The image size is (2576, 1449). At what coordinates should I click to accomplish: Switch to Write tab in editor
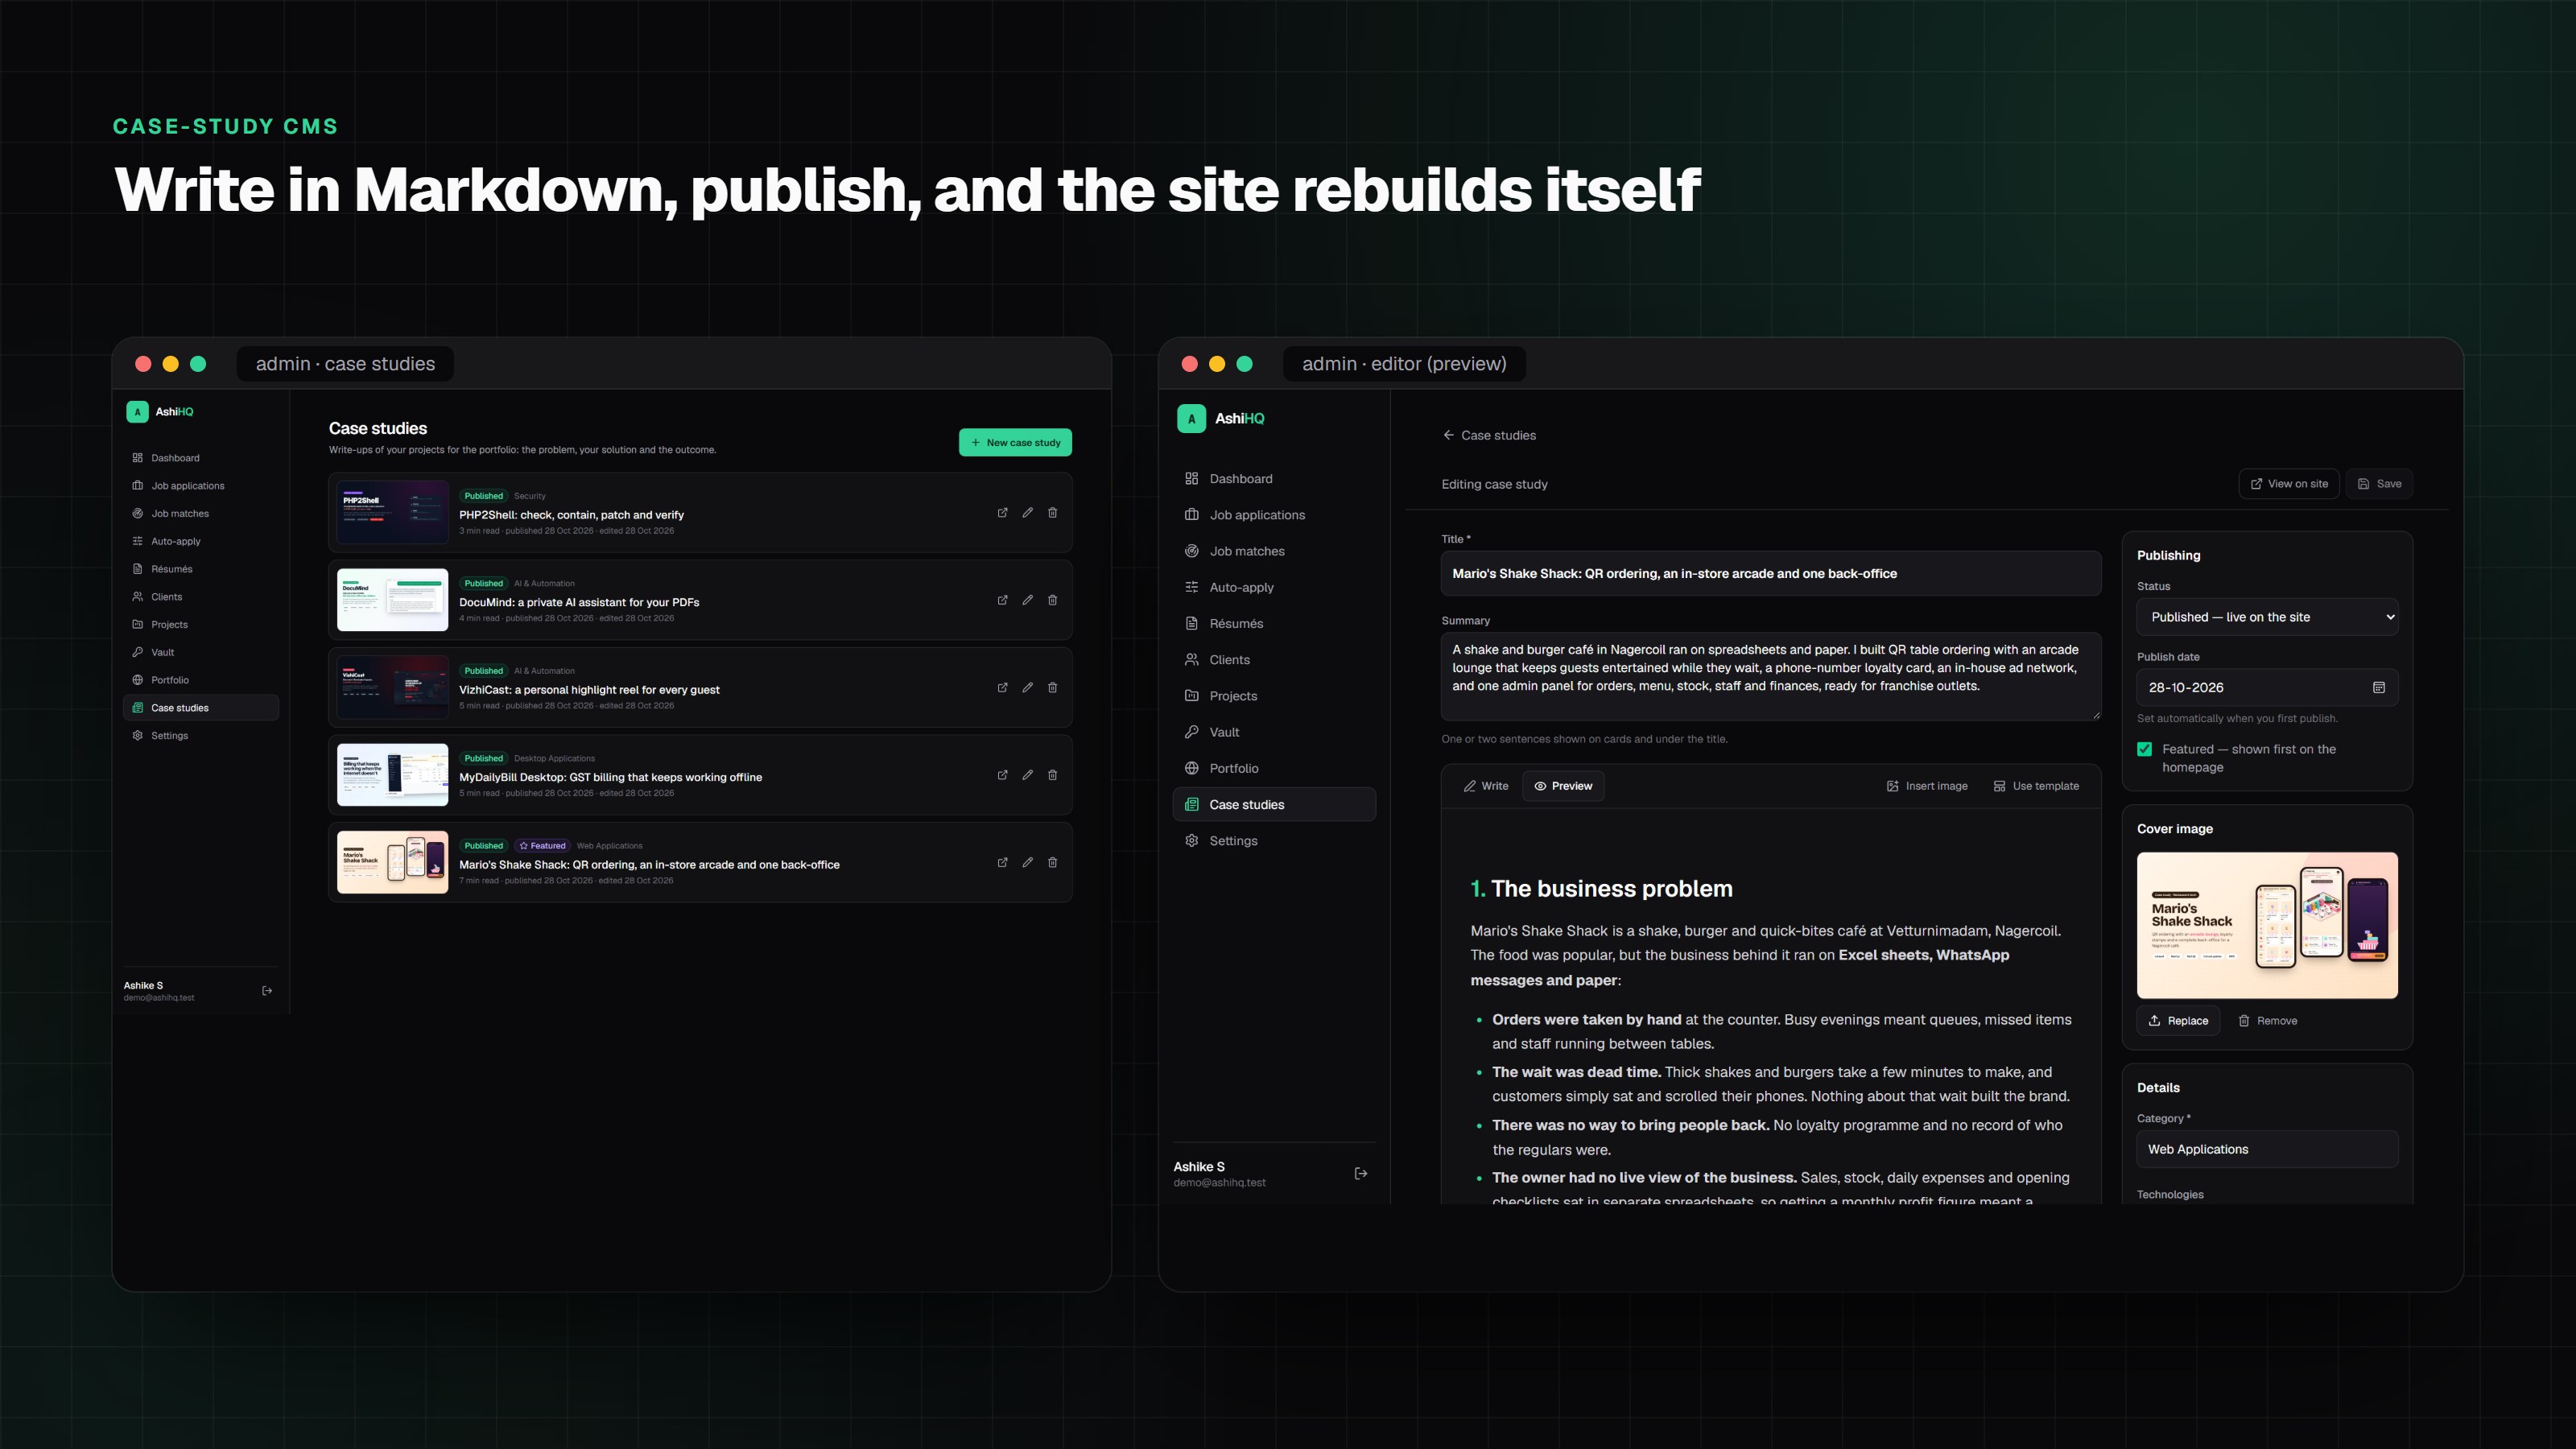1486,786
